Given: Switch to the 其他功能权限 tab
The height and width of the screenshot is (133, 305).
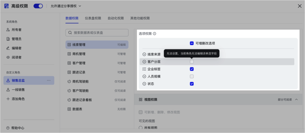Looking at the screenshot, I should tap(140, 18).
